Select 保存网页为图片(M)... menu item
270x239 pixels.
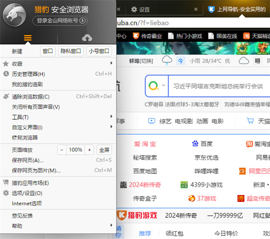coord(58,171)
